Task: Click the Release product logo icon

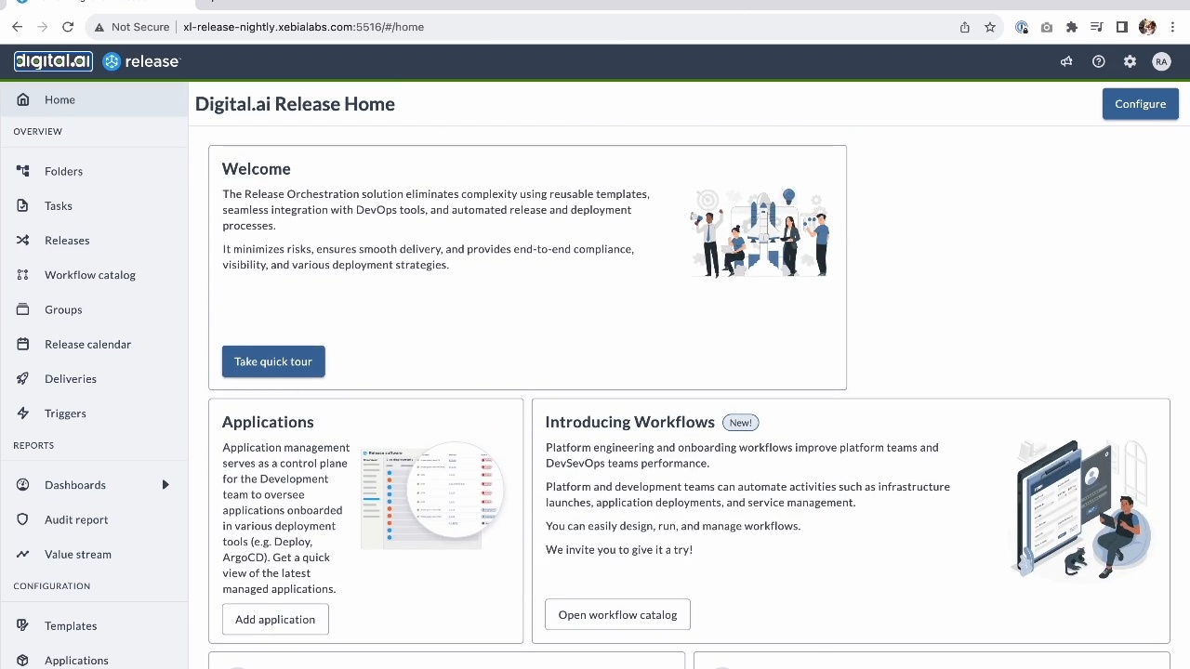Action: point(112,61)
